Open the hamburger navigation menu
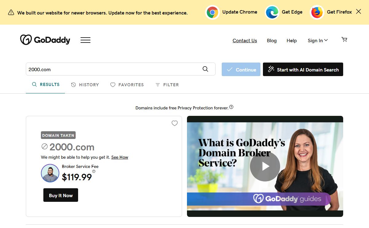 coord(85,40)
